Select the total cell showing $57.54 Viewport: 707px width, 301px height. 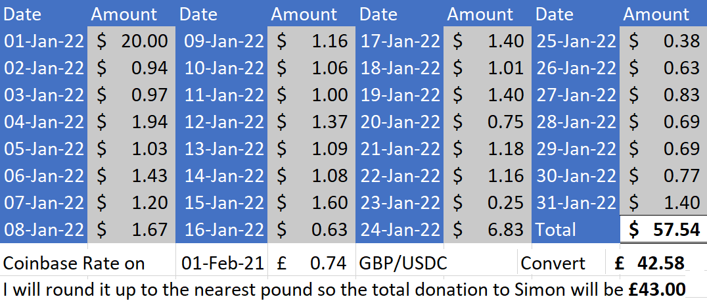click(x=663, y=230)
